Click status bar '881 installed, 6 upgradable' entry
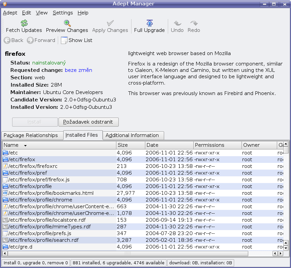Screen dimensions: 291x268 tap(118, 263)
